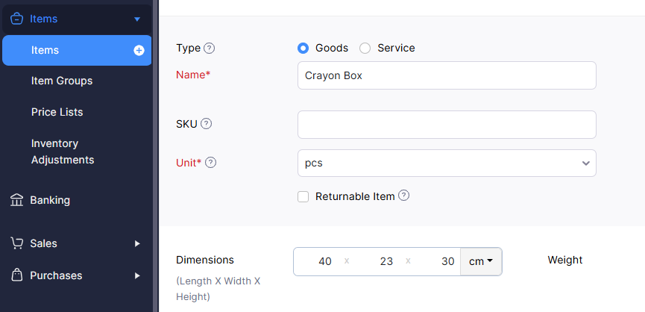Click the help icon next to SKU
The width and height of the screenshot is (645, 312).
point(207,124)
